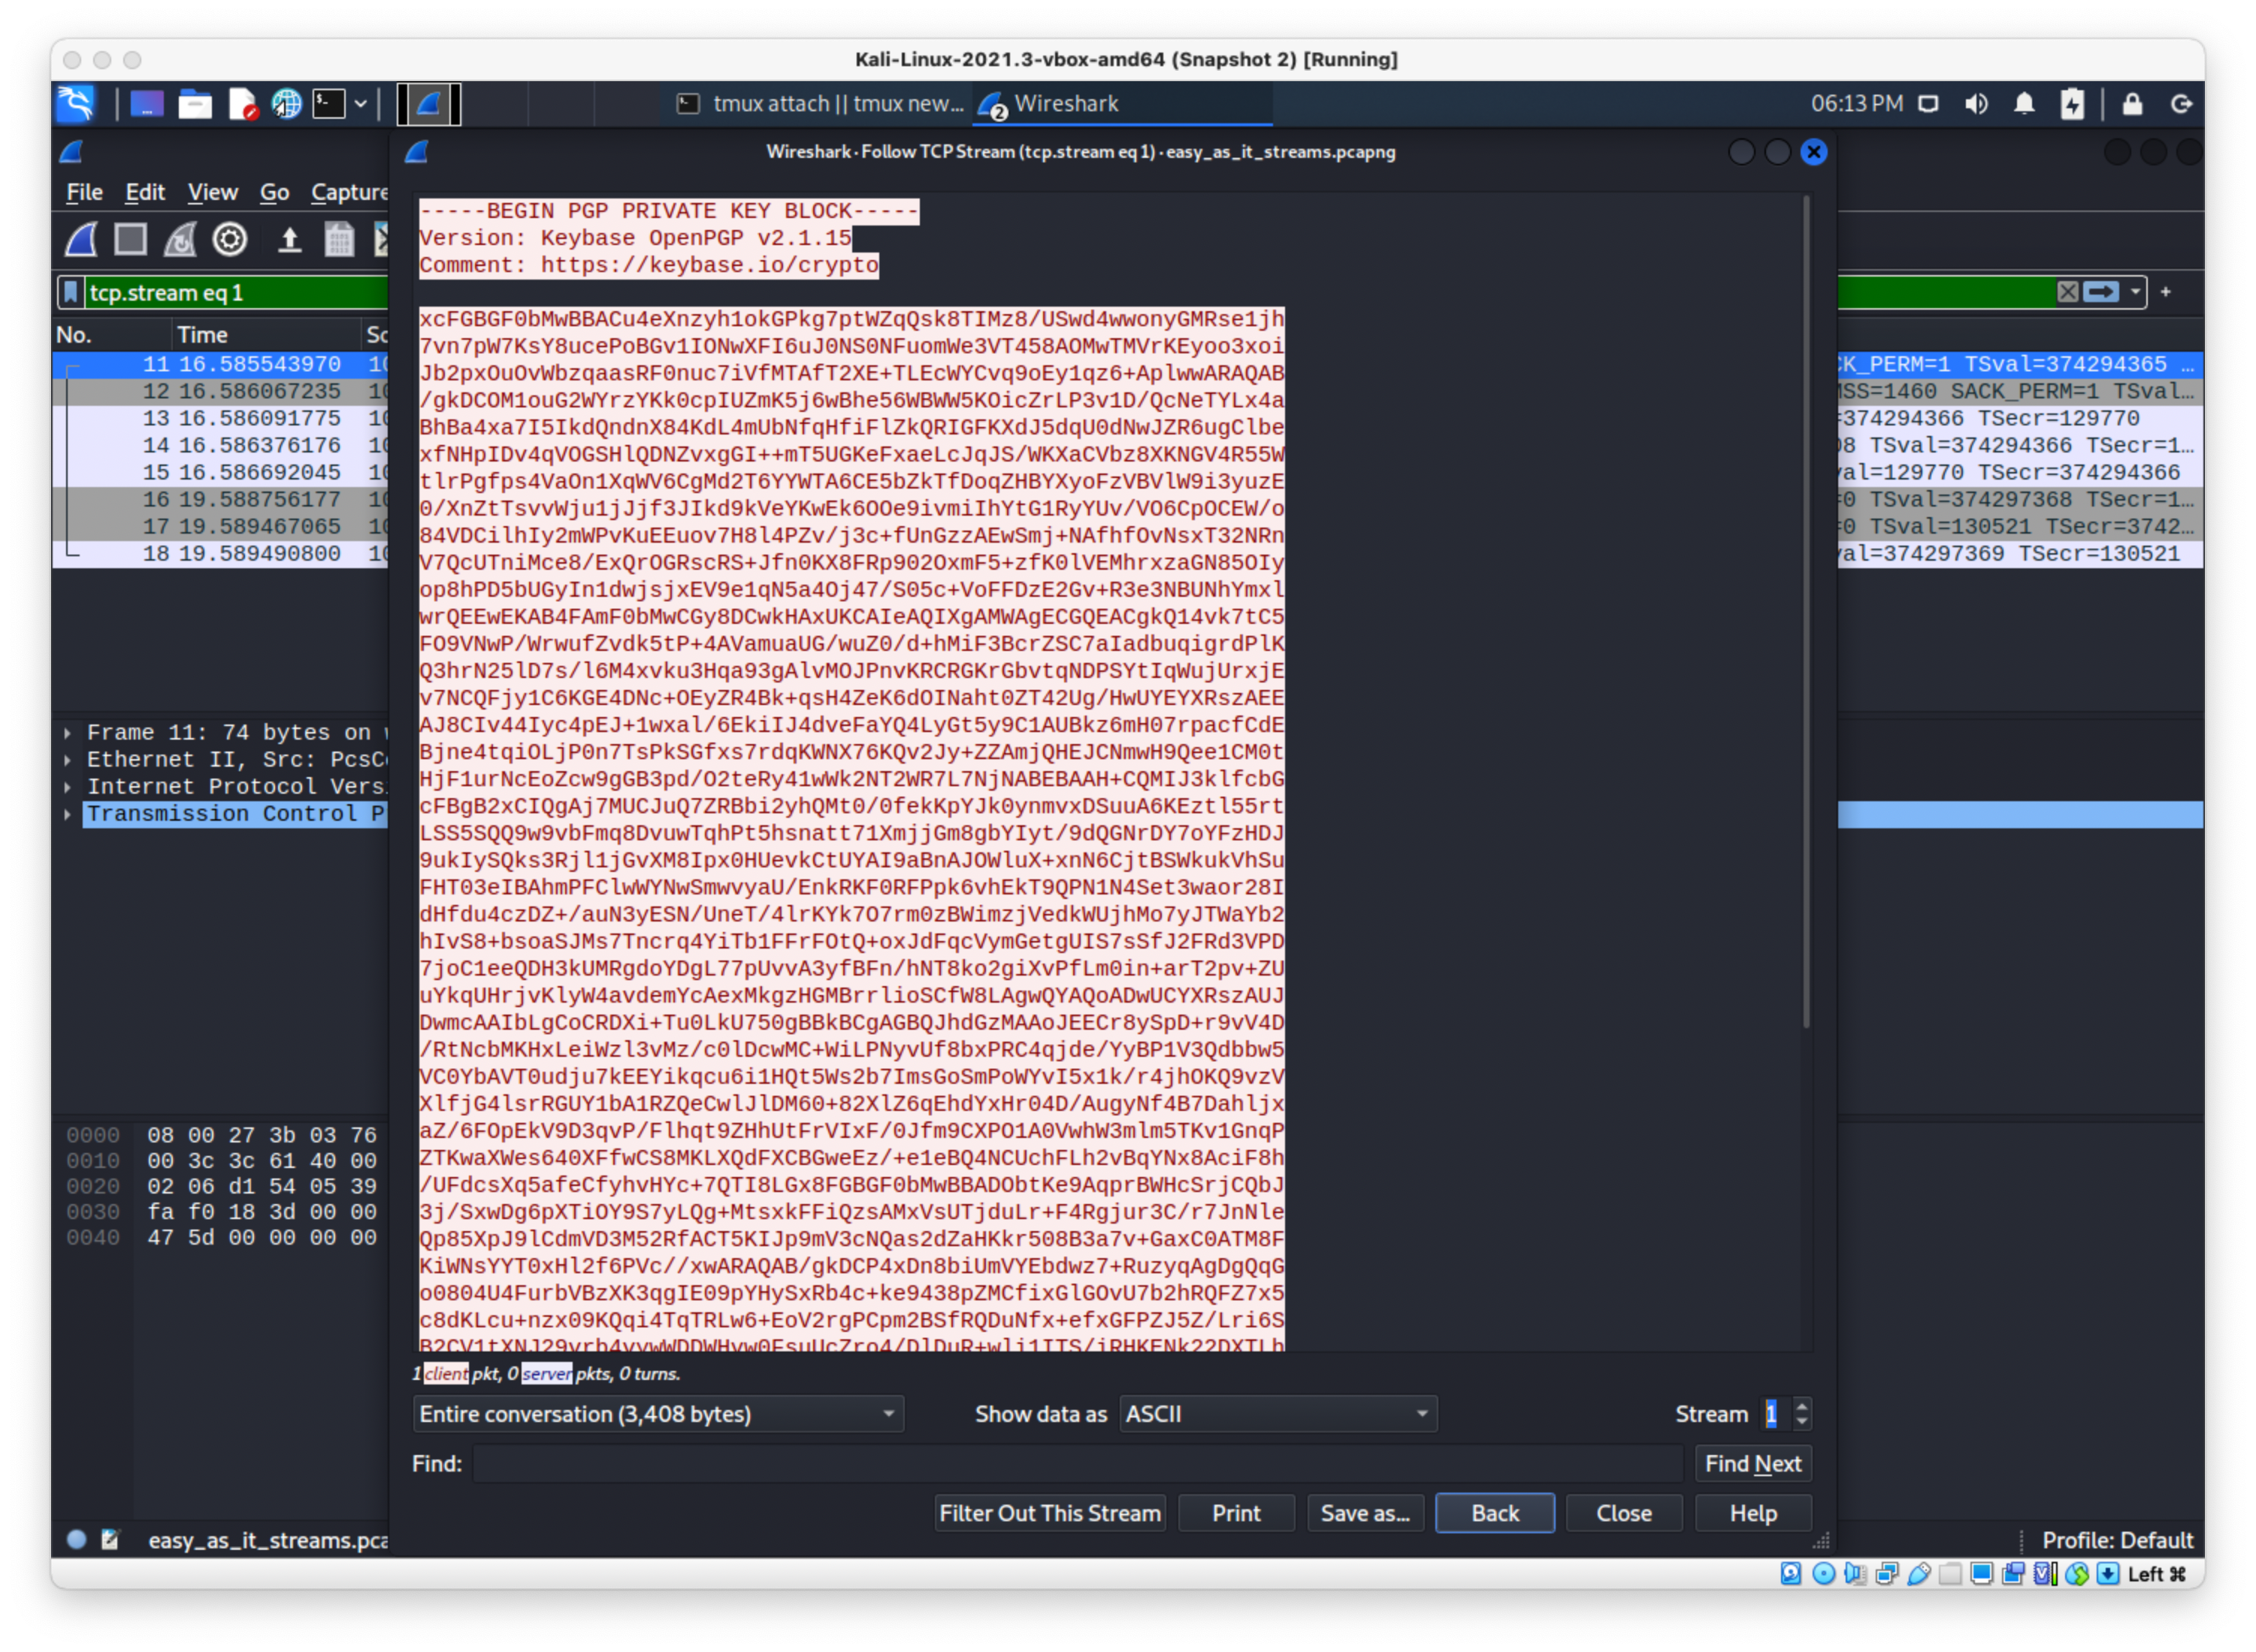
Task: Click the Stream number field
Action: pos(1777,1414)
